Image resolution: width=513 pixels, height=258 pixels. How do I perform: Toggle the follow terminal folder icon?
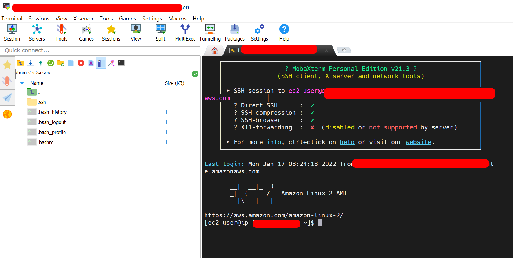(x=101, y=63)
